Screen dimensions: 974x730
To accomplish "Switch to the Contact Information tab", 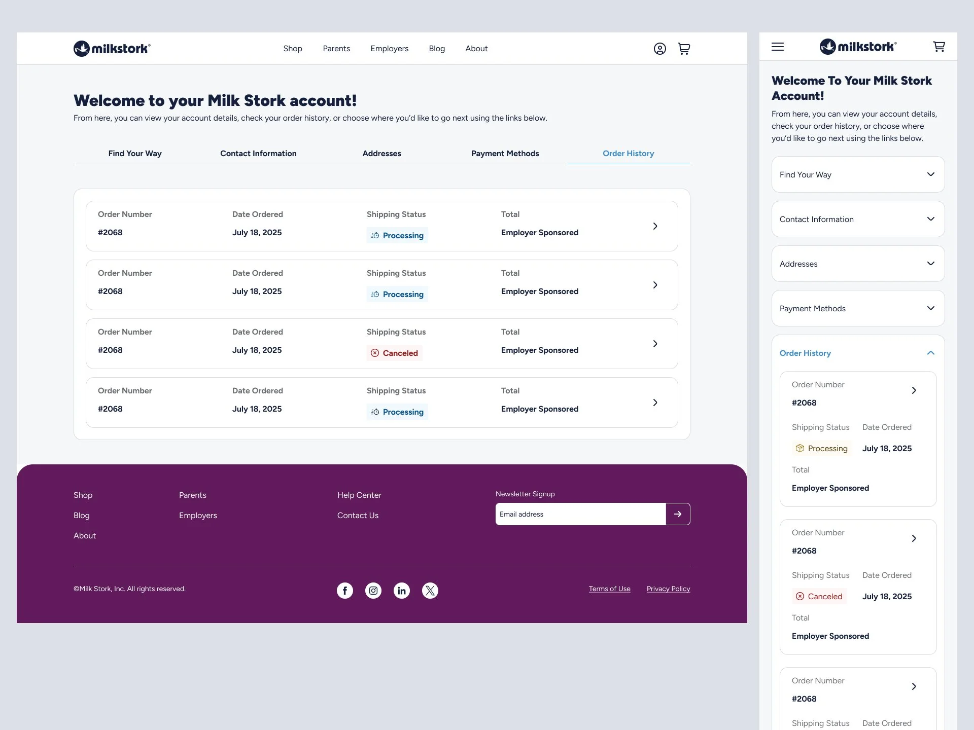I will [258, 153].
